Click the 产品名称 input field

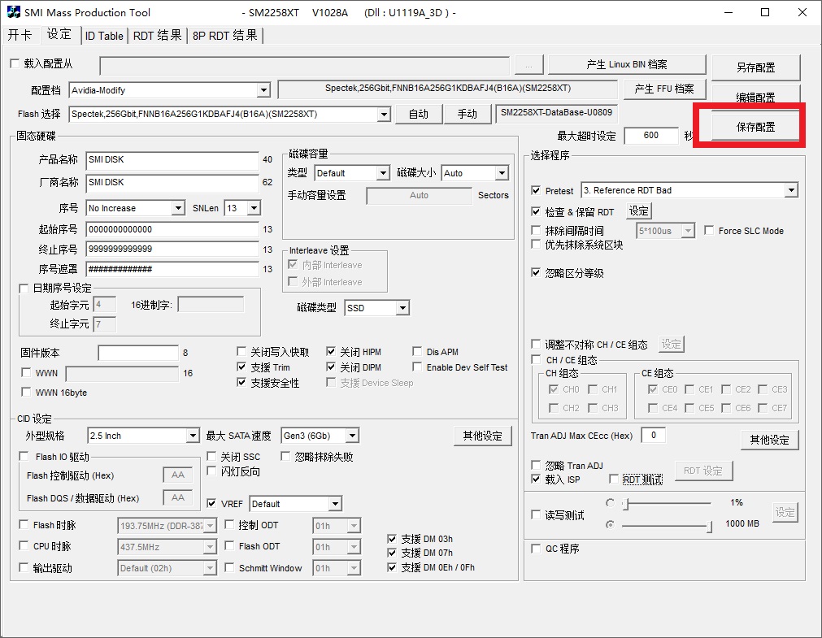click(172, 160)
